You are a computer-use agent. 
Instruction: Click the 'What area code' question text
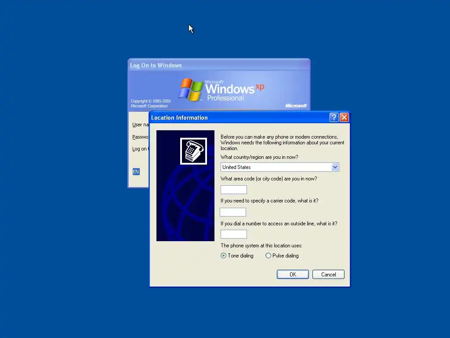coord(269,179)
